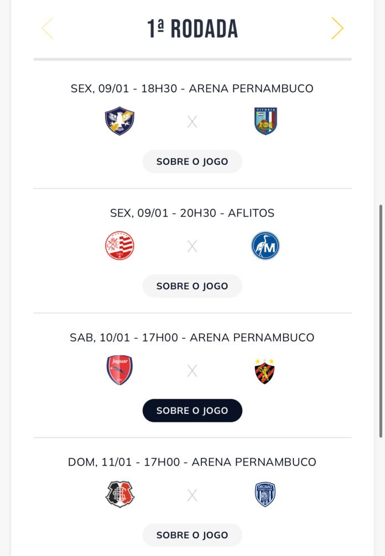This screenshot has height=556, width=385.
Task: Click the 1ª Rodada round heading
Action: (192, 29)
